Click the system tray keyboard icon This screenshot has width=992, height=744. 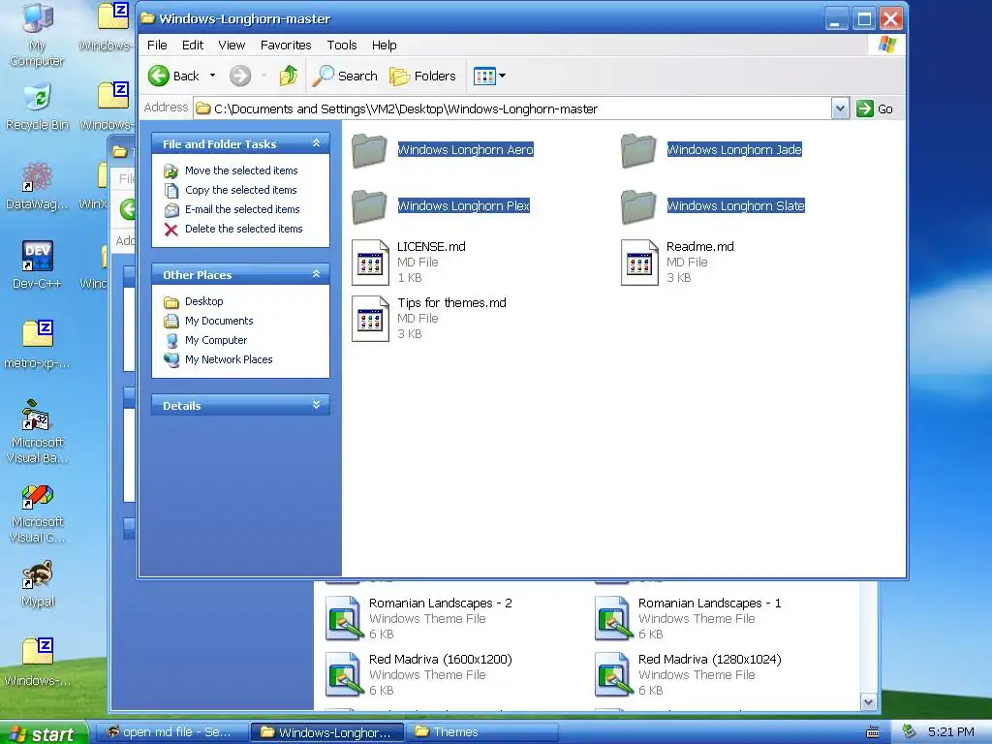coord(873,732)
